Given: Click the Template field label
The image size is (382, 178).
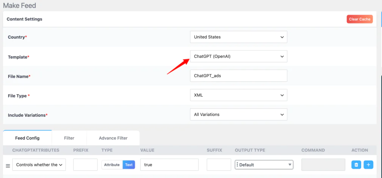Looking at the screenshot, I should click(x=18, y=57).
